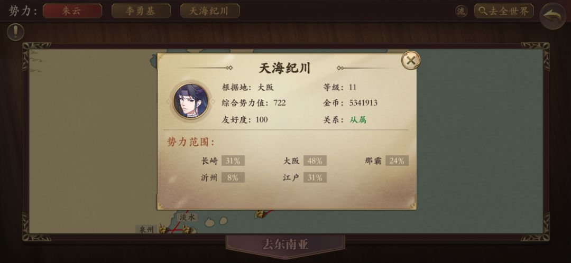Click the 从属 relationship status text

pos(358,120)
